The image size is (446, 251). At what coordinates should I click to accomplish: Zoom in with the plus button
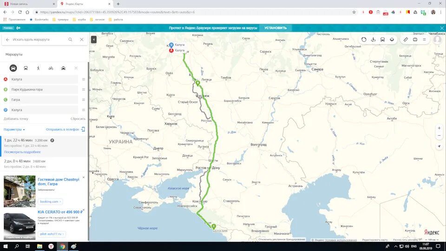[x=439, y=128]
